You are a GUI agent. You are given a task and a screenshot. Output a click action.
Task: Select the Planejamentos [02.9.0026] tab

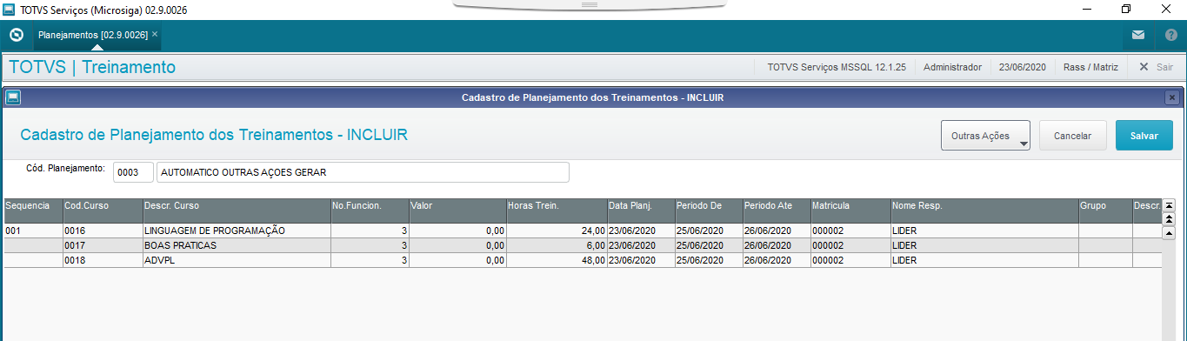(x=92, y=35)
